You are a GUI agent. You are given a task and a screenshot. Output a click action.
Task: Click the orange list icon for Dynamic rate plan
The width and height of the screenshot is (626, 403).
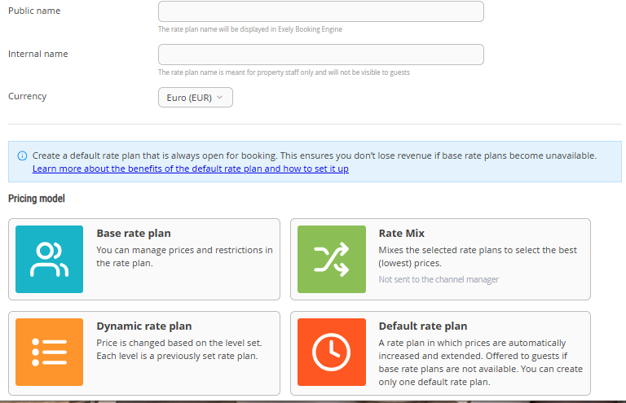[x=49, y=352]
